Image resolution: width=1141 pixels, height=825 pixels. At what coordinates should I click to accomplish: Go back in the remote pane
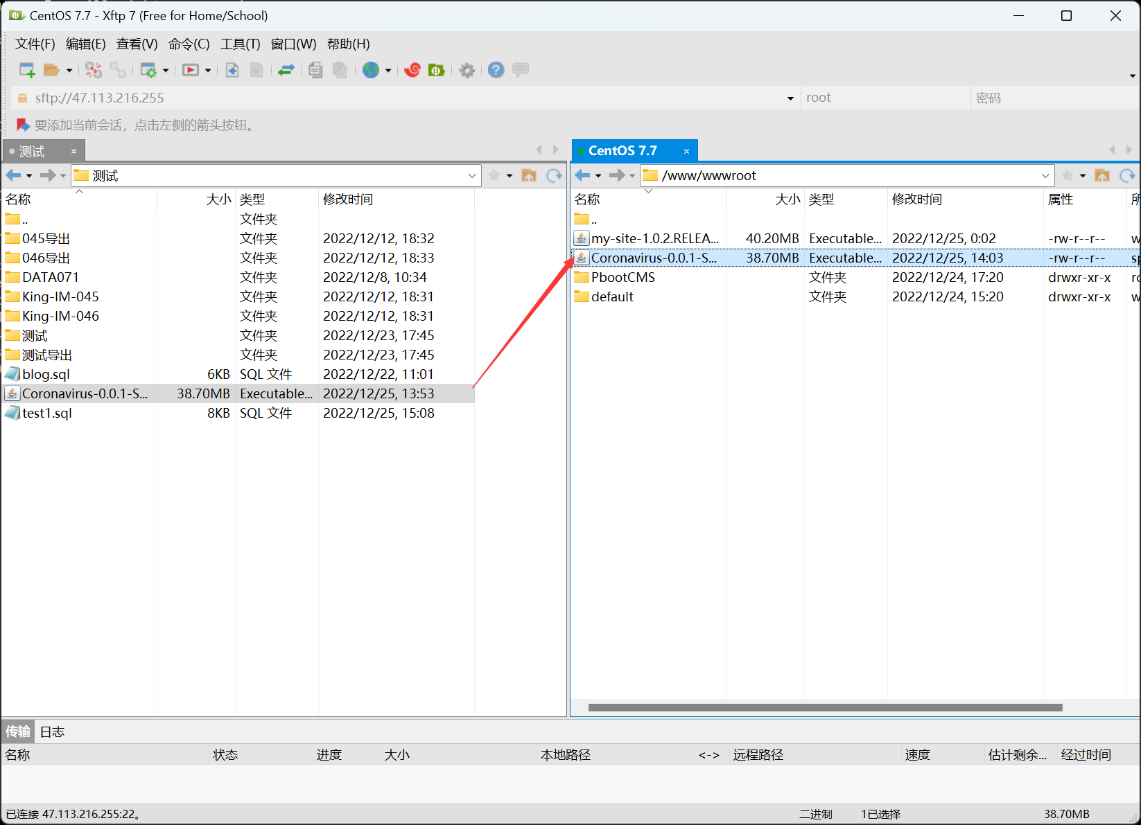[x=582, y=175]
